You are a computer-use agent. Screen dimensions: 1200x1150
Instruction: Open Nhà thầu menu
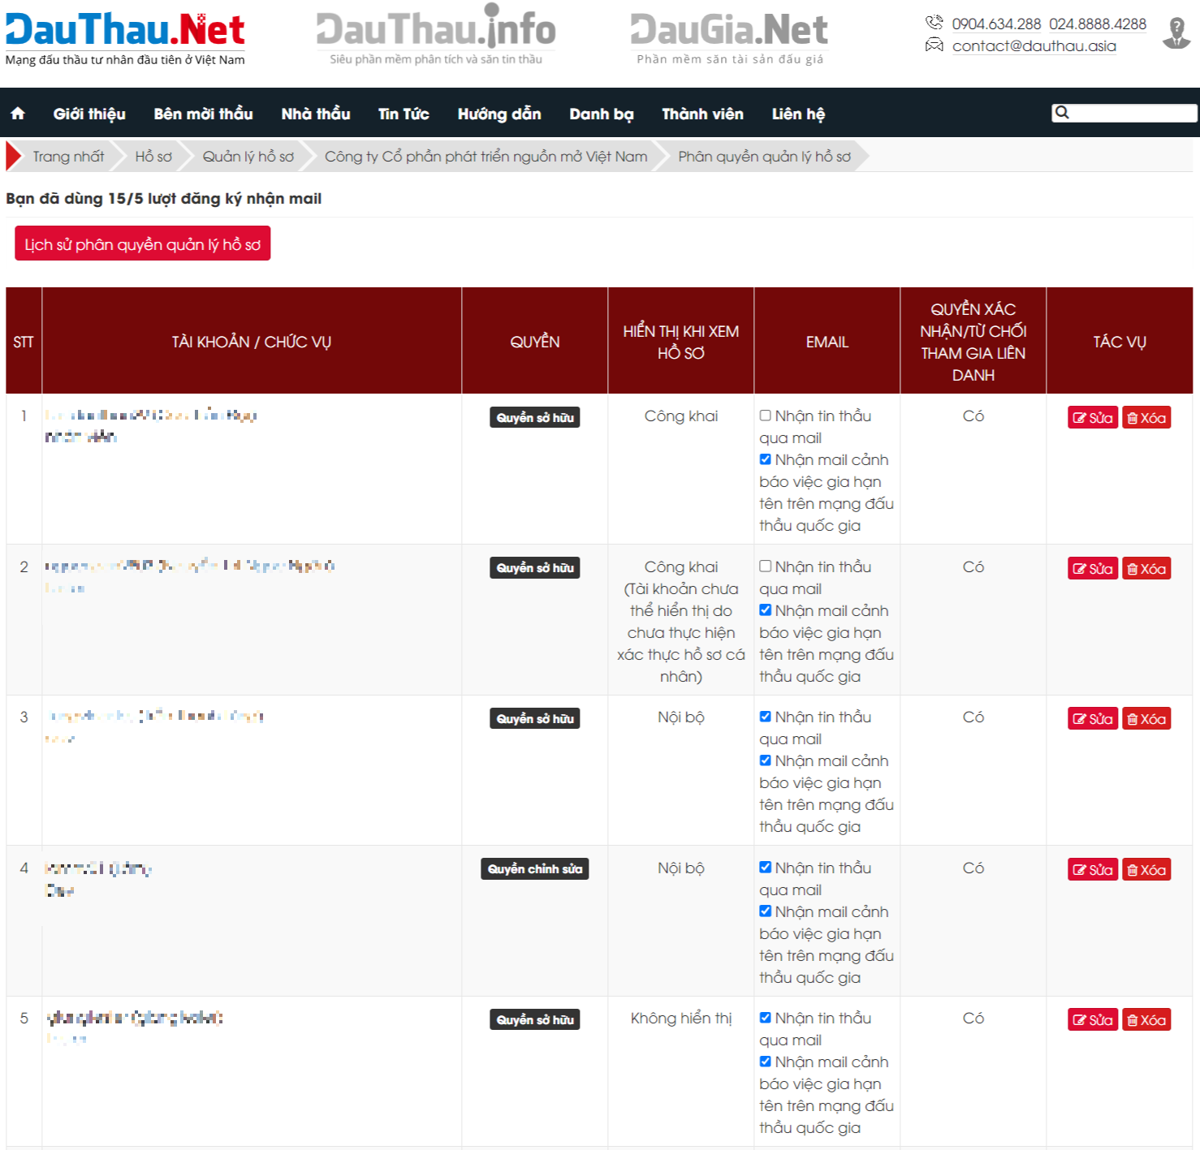click(x=316, y=114)
